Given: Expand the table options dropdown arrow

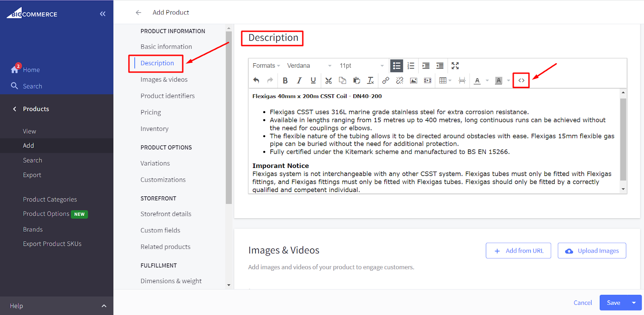Looking at the screenshot, I should coord(450,81).
